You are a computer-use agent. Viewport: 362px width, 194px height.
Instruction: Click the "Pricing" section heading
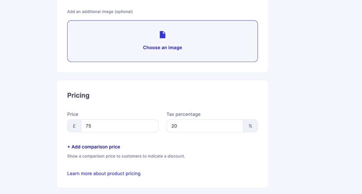pyautogui.click(x=78, y=95)
